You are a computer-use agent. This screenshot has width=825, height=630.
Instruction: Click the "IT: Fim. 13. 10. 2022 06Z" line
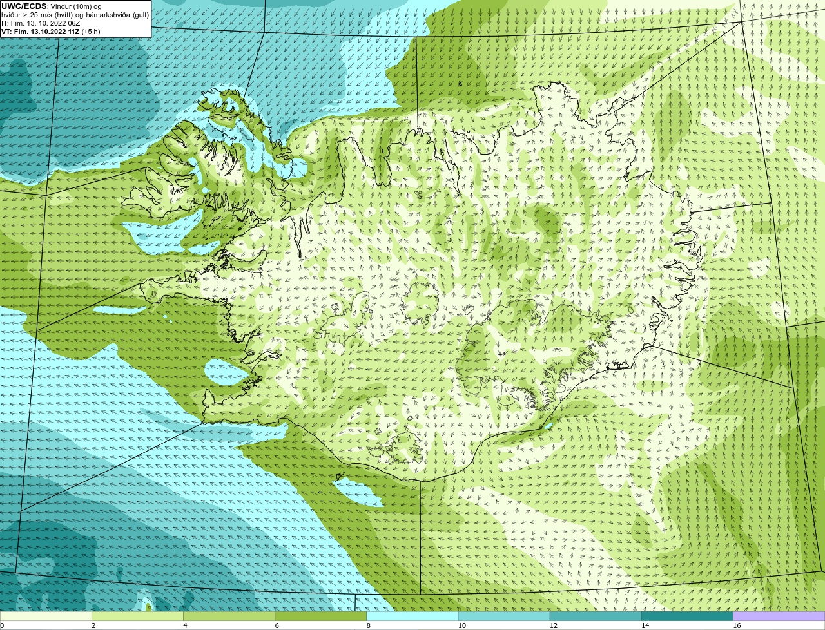pos(41,23)
